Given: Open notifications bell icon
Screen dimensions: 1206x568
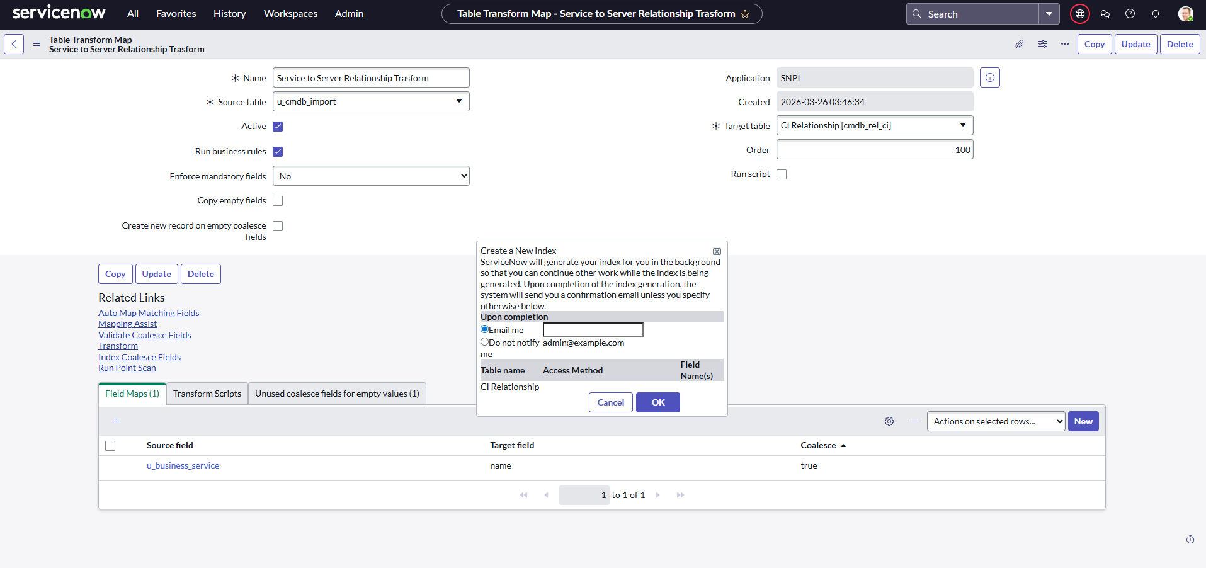Looking at the screenshot, I should click(1156, 14).
